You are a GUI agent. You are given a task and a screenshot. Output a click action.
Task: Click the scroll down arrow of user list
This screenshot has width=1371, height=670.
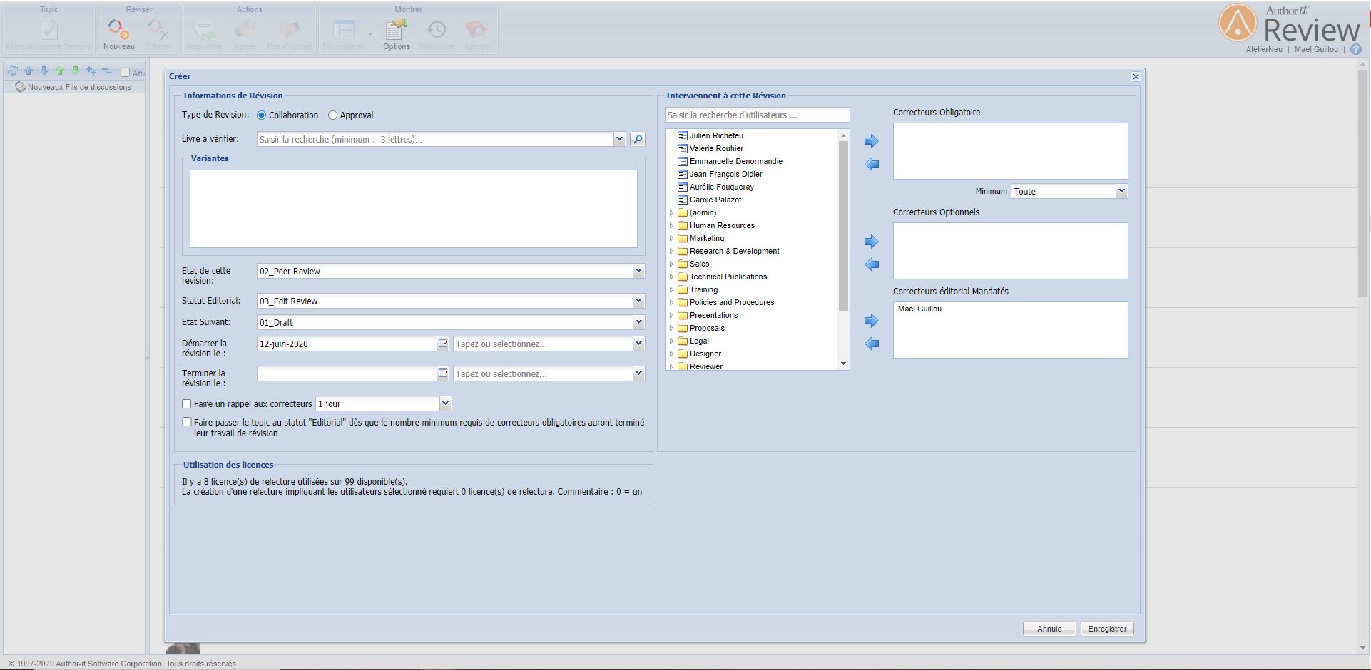843,364
